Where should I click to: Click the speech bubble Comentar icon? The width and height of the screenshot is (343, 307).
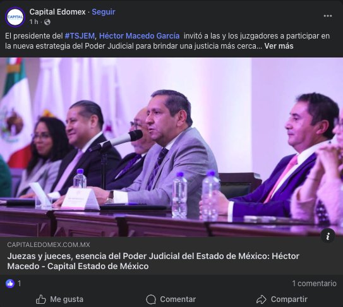151,299
